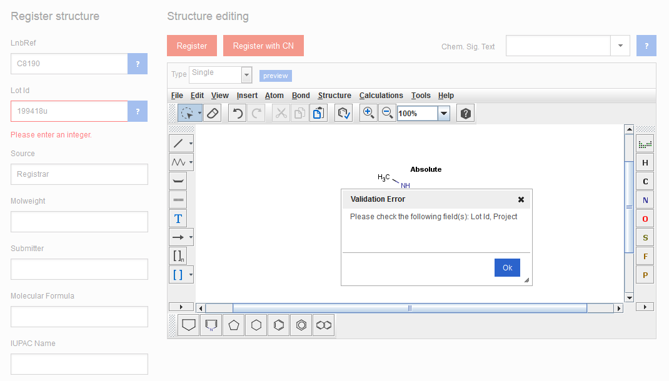Select the chain drawing tool

point(178,162)
